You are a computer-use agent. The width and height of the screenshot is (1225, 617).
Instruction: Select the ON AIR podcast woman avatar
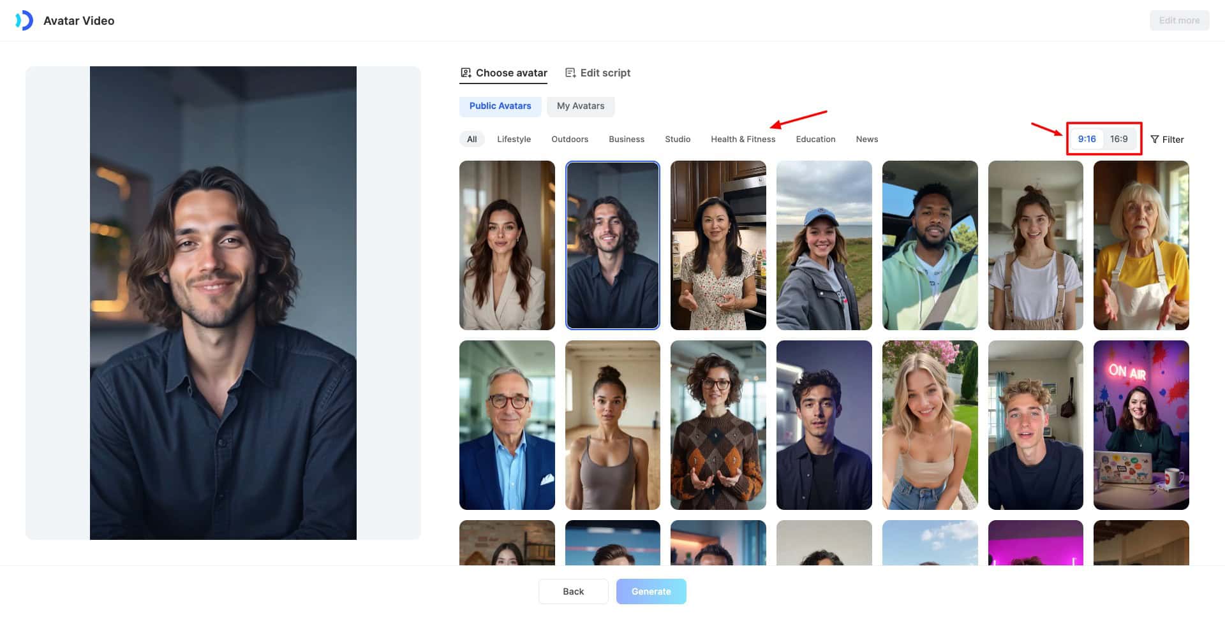(1141, 425)
